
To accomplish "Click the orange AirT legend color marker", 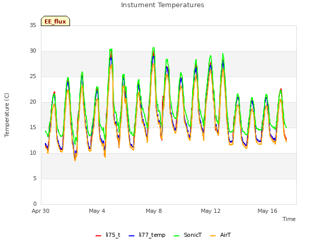I will click(x=213, y=236).
